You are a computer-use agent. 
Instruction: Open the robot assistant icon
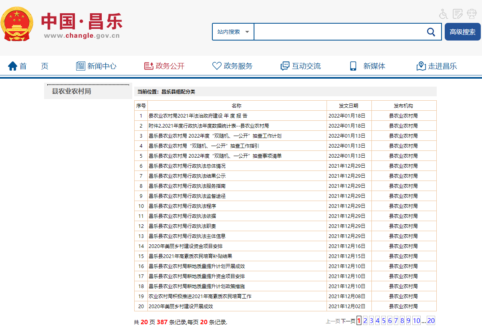coord(471,14)
